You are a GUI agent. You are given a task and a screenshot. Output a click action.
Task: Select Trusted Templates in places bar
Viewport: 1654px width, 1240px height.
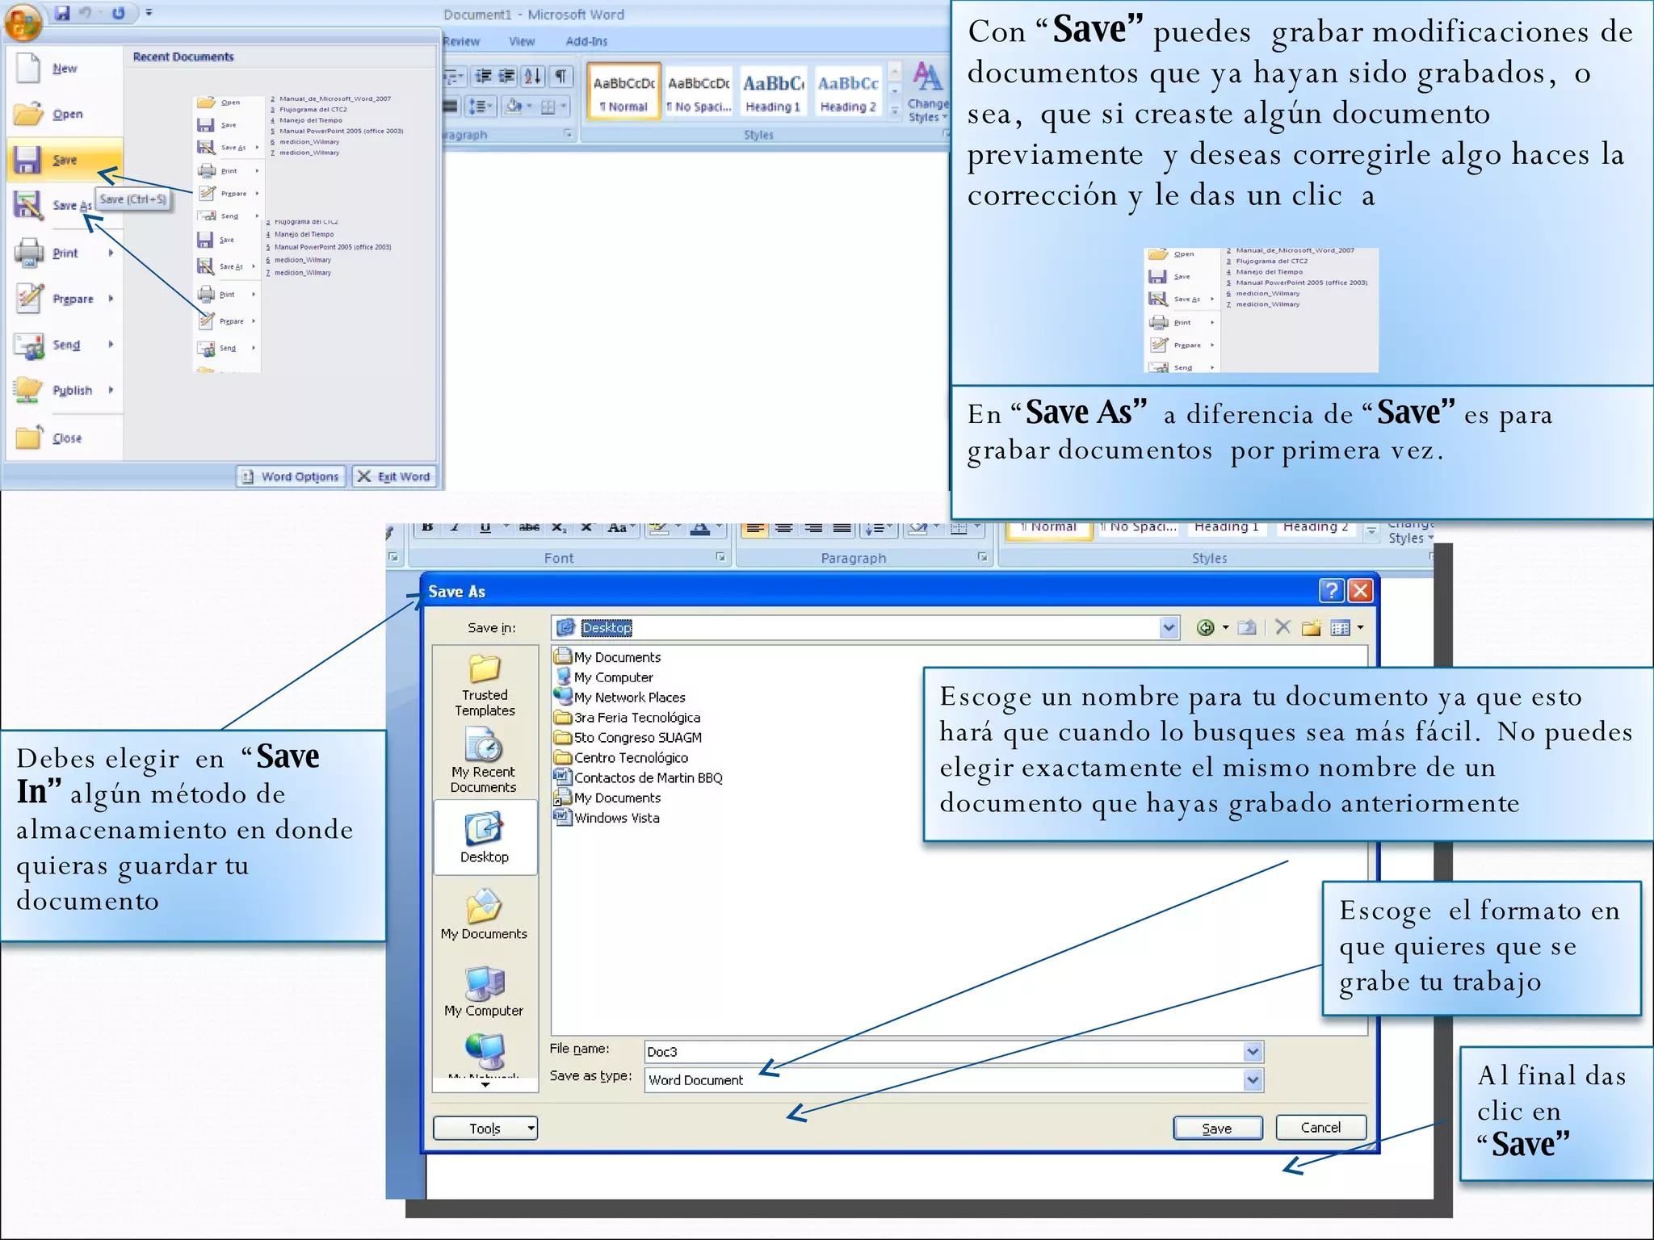click(485, 685)
